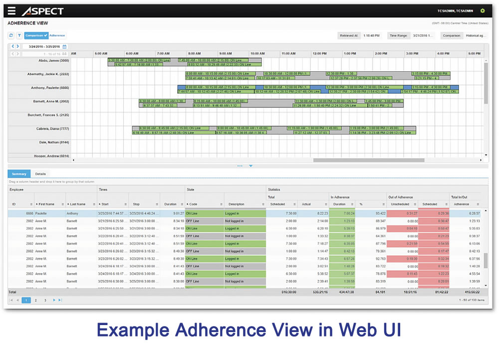Open the First Name column menu
499x349 pixels.
pos(63,204)
